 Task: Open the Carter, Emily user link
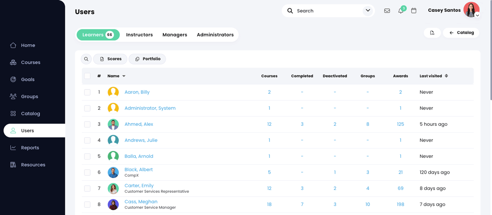[x=139, y=186]
